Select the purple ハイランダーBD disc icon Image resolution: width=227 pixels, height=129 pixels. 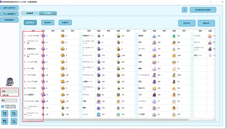[x=43, y=36]
